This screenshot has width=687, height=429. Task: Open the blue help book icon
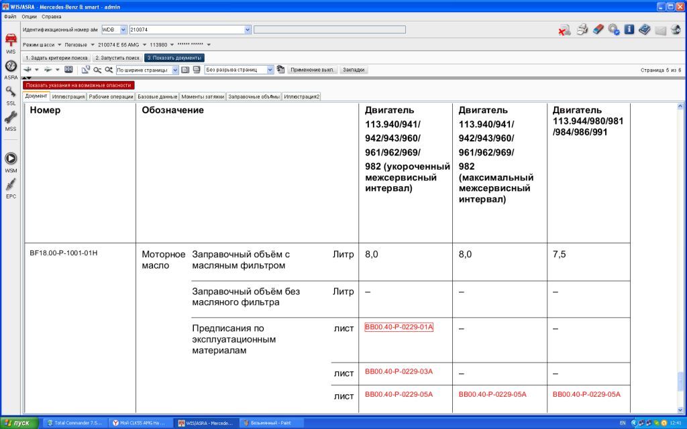(644, 29)
